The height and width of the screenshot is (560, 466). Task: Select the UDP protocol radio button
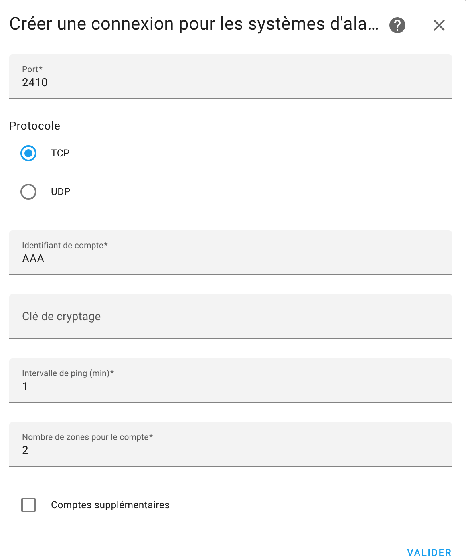tap(28, 191)
